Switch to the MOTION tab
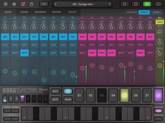Viewport: 165px width, 123px height. (56, 12)
